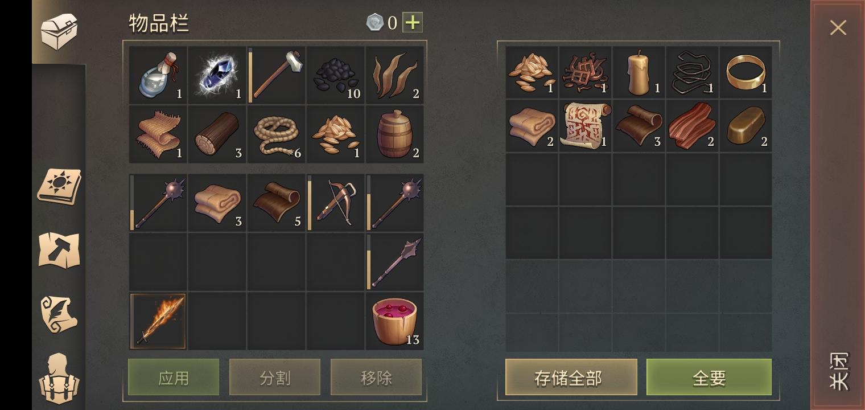Select the raw bacon strips
This screenshot has width=865, height=410.
tap(693, 125)
